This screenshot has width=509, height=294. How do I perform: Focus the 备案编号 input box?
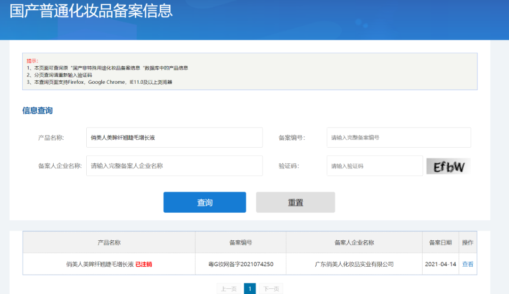tap(398, 138)
